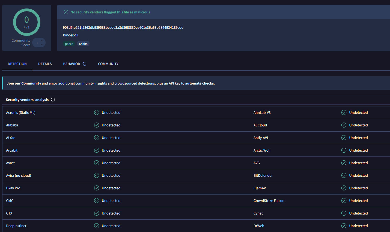Screen dimensions: 390x232
Task: Click the CrowdStrike Falcon undetected check icon
Action: coord(344,201)
